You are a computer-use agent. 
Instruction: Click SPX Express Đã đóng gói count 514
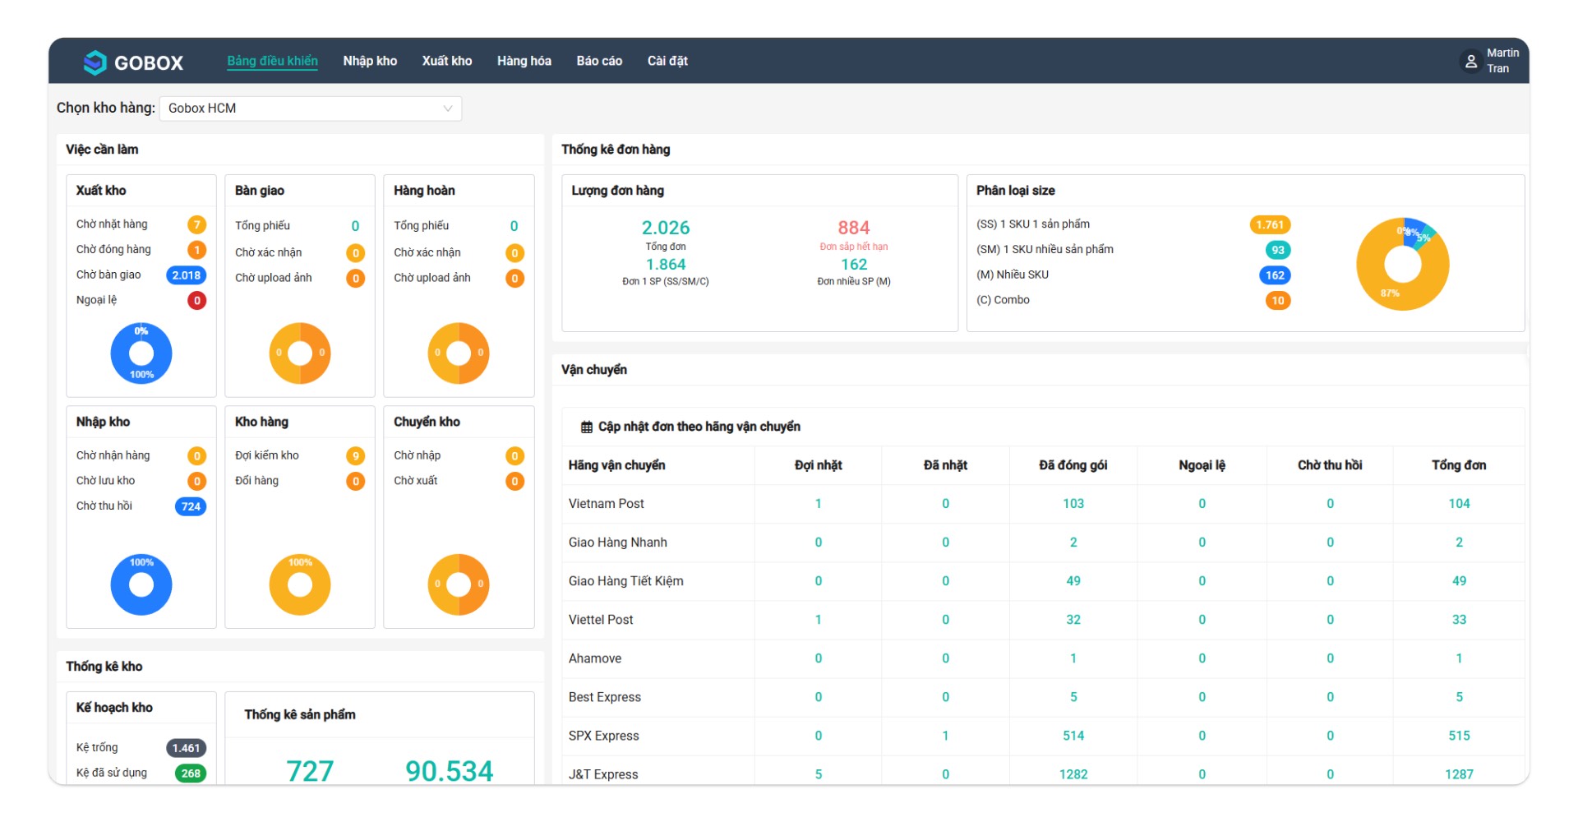point(1073,736)
